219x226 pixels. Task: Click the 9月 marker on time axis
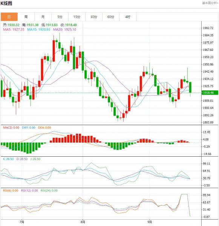(x=150, y=222)
